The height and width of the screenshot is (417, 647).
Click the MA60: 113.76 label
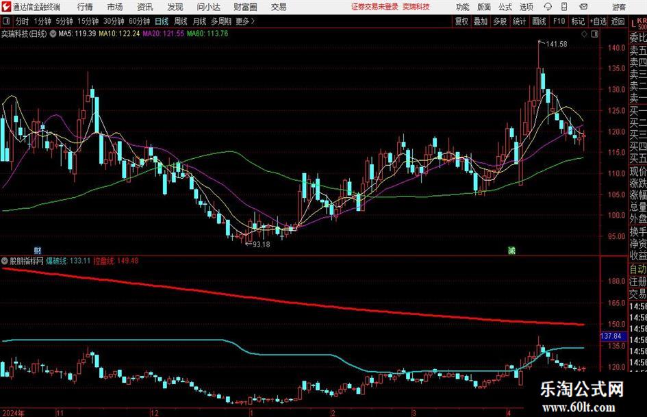click(x=207, y=34)
